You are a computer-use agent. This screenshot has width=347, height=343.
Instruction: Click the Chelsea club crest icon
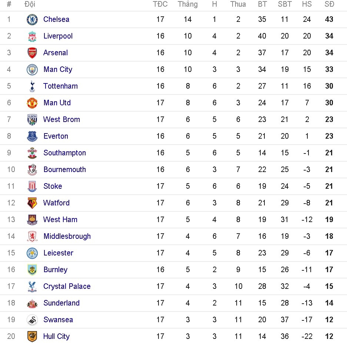[x=32, y=19]
